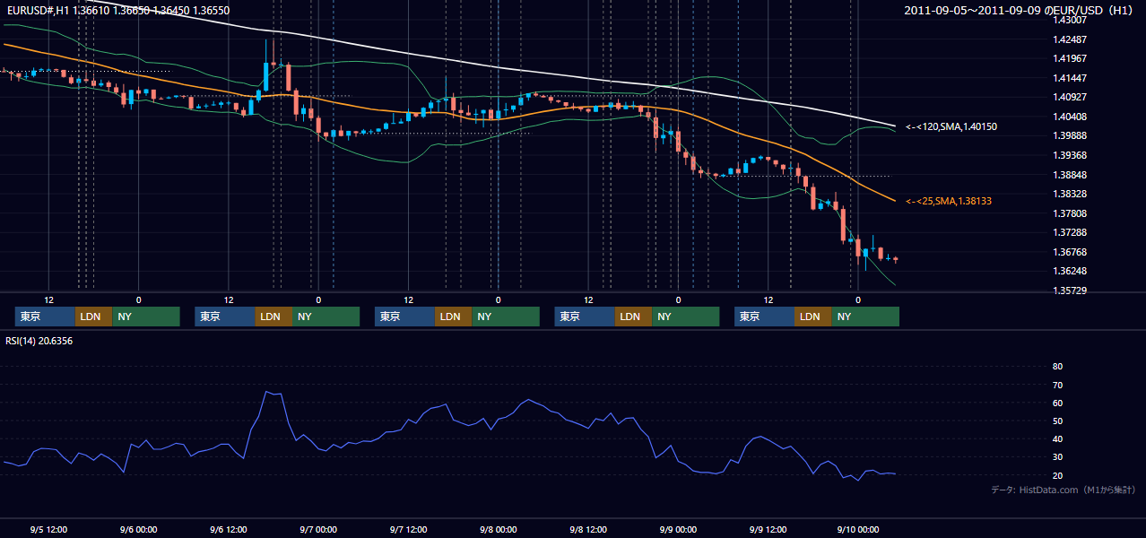
Task: Click the LDN session block for 9/6
Action: click(x=273, y=317)
